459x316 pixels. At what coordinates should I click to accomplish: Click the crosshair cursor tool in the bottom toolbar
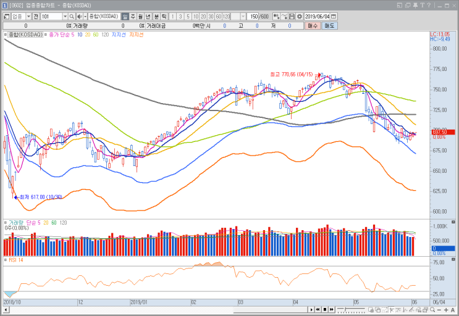[392, 310]
